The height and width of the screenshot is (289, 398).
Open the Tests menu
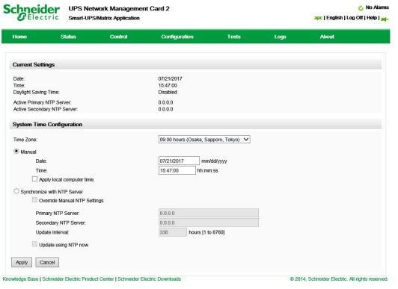pyautogui.click(x=233, y=37)
